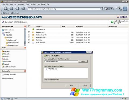The height and width of the screenshot is (100, 129).
Task: Click the Mail envelope icon in status bar
Action: [x=5, y=99]
